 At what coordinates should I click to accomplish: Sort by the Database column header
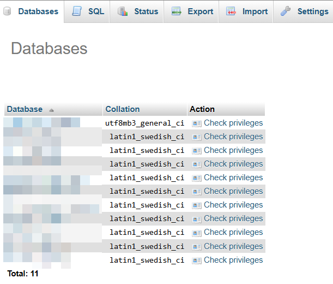point(25,109)
